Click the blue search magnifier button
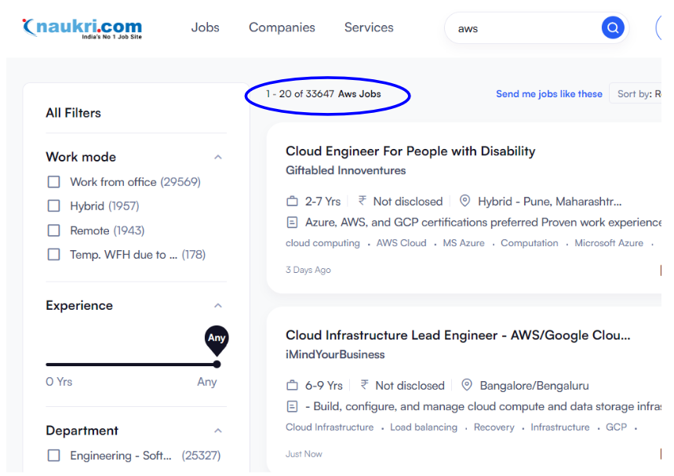The image size is (674, 476). (613, 28)
